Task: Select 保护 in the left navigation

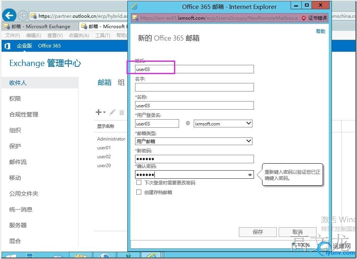Action: [15, 146]
